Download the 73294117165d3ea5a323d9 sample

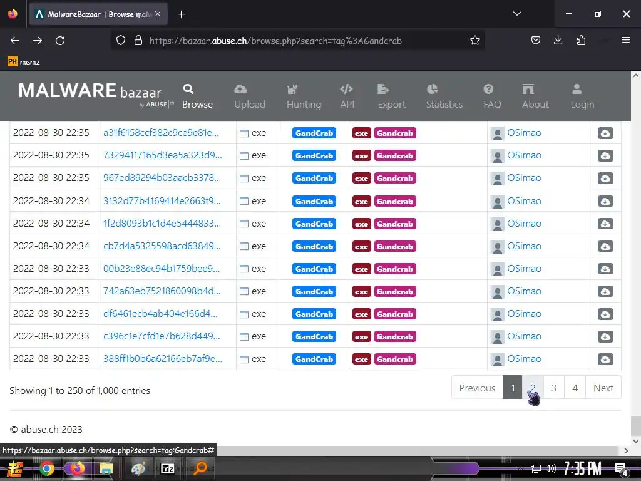[x=605, y=155]
